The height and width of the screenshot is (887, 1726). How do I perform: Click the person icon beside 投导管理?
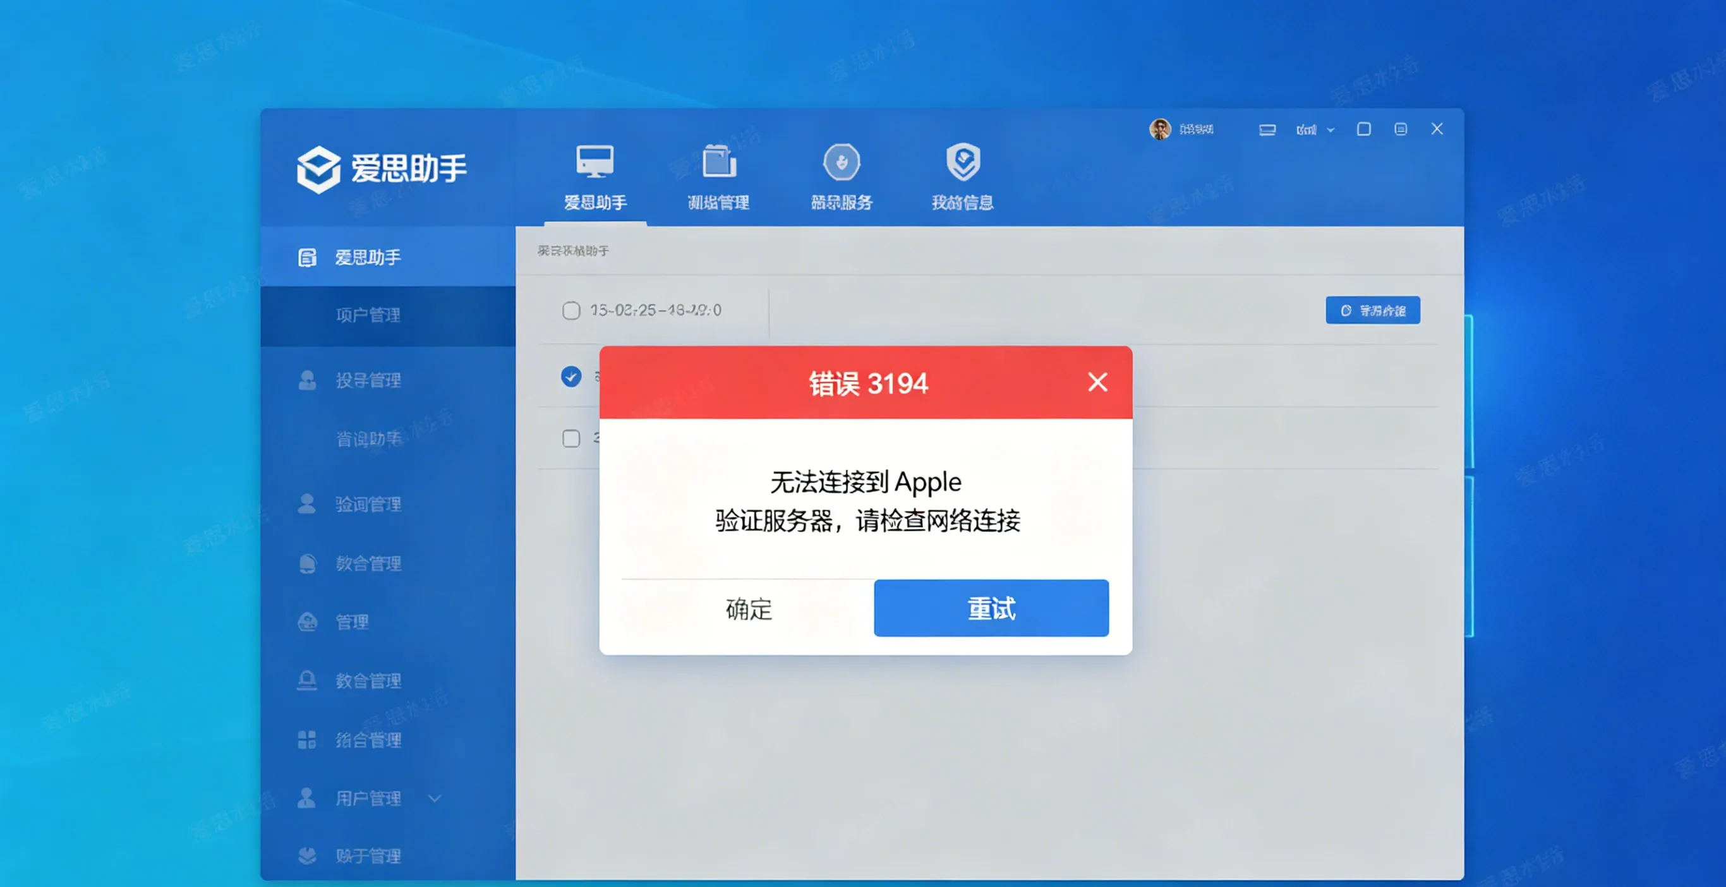pyautogui.click(x=307, y=380)
